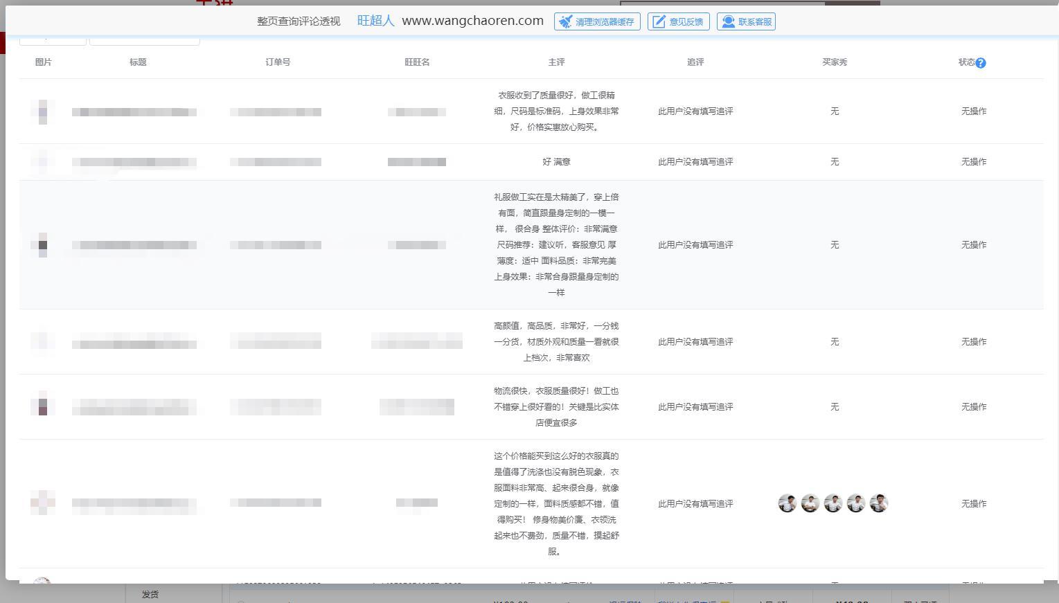This screenshot has height=603, width=1059.
Task: Click the 旺旺名 column header
Action: pos(417,62)
